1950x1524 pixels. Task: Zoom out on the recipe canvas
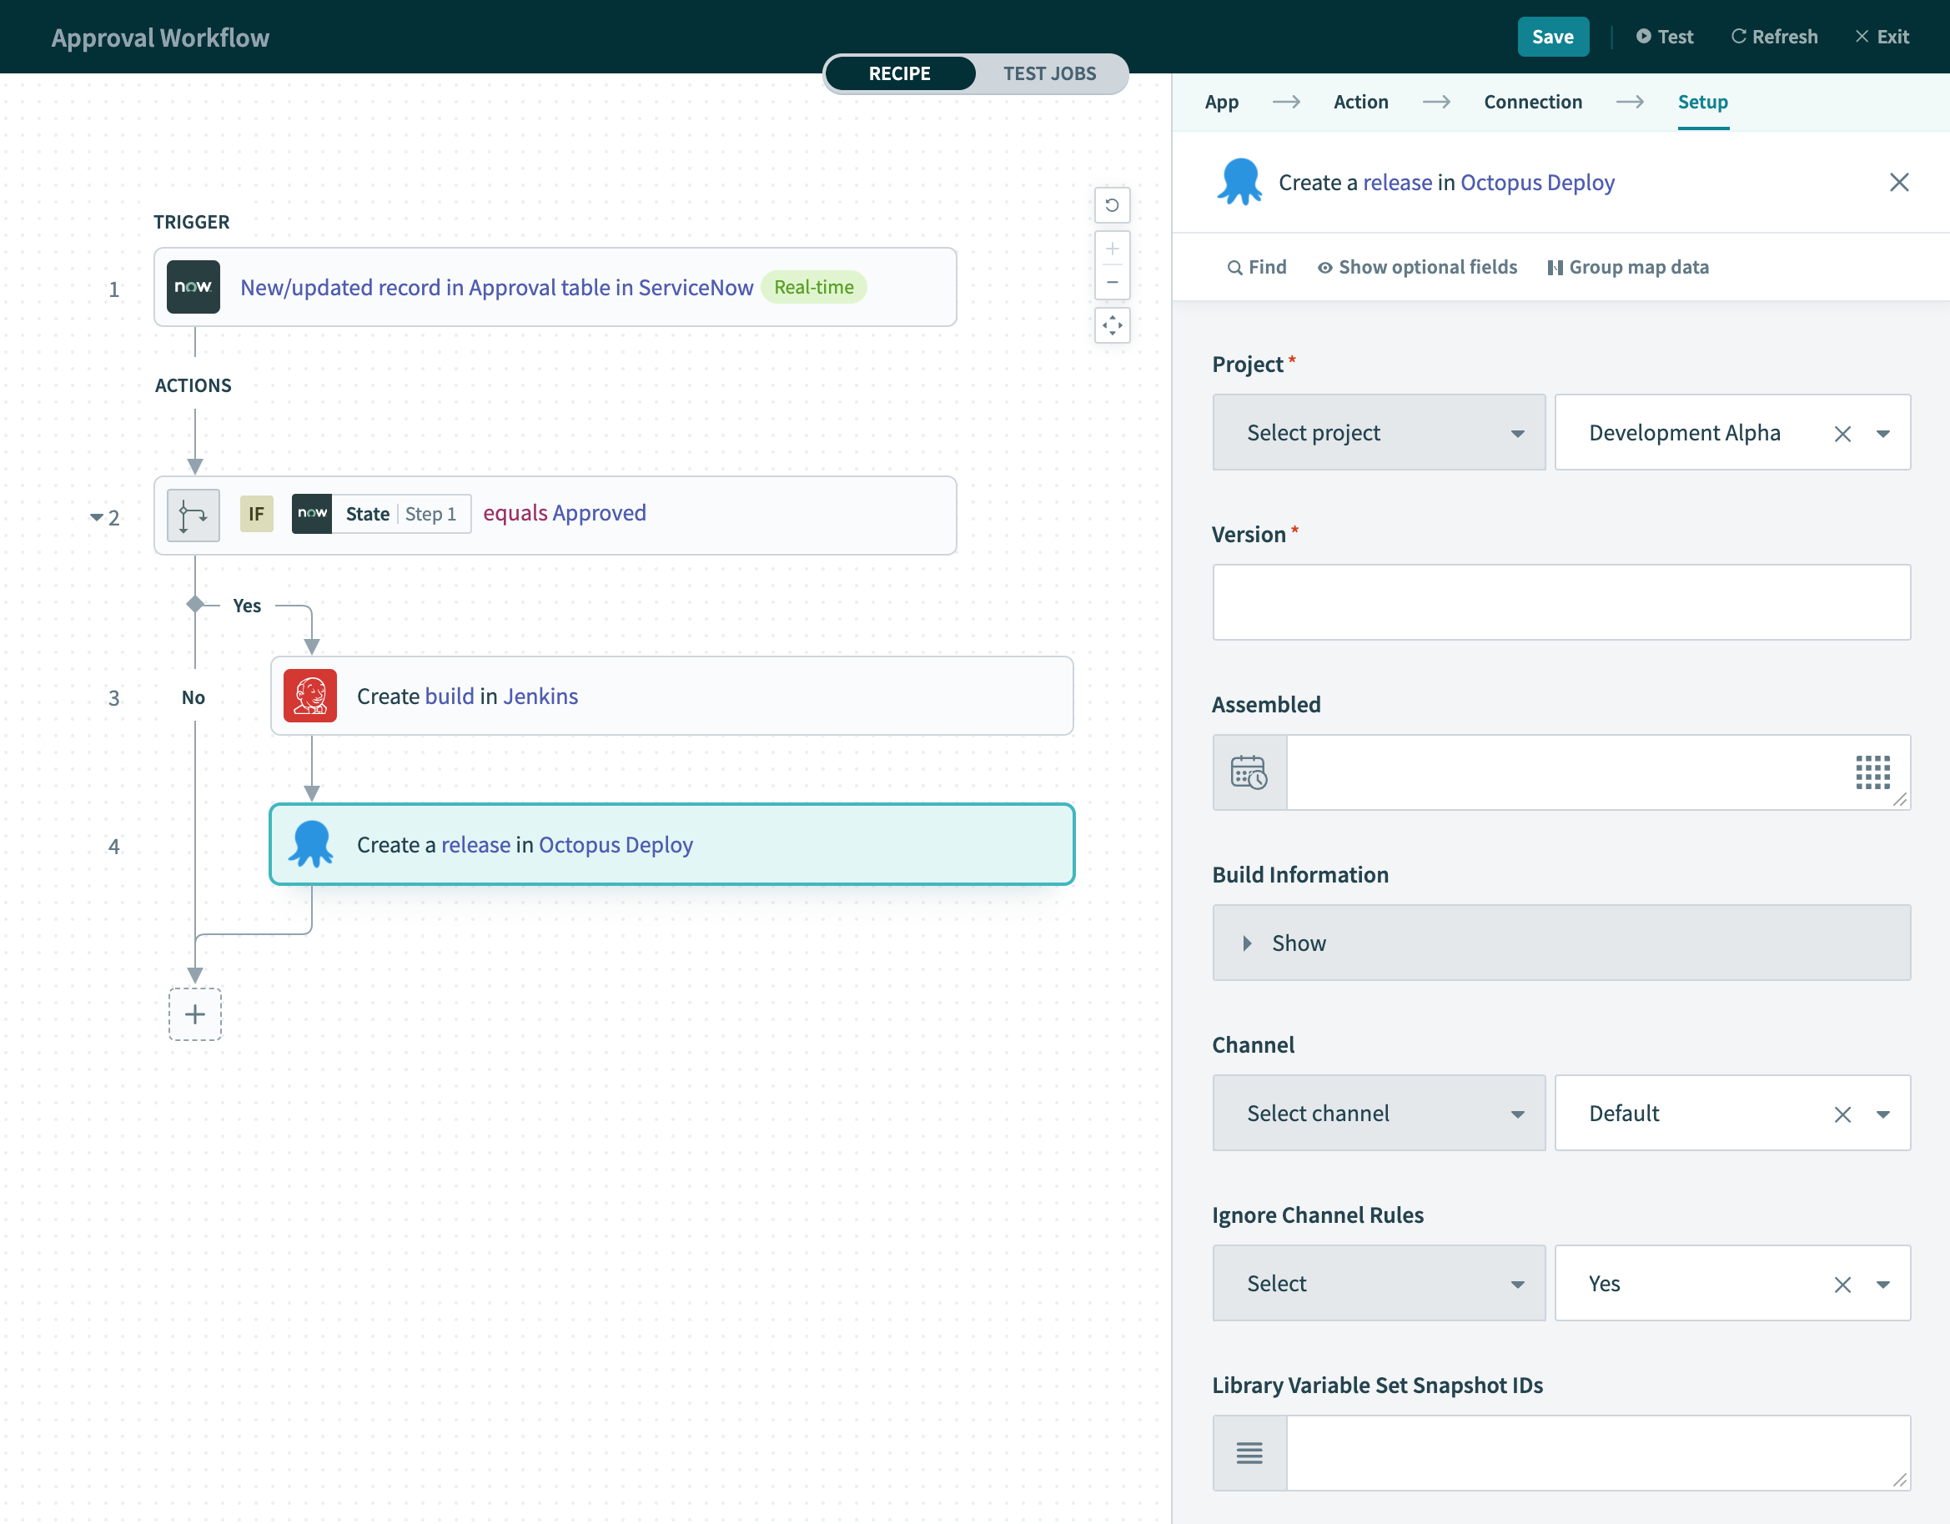point(1112,282)
